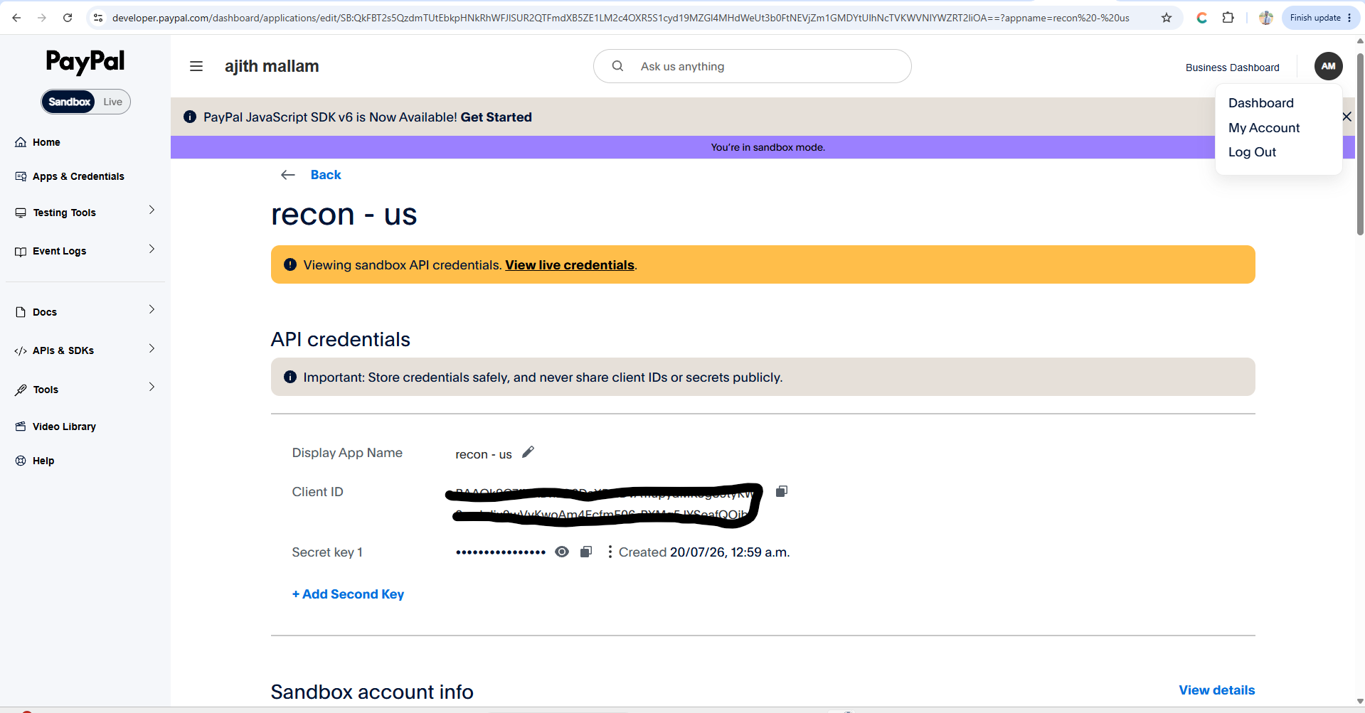Image resolution: width=1365 pixels, height=713 pixels.
Task: Copy the Client ID
Action: tap(781, 491)
